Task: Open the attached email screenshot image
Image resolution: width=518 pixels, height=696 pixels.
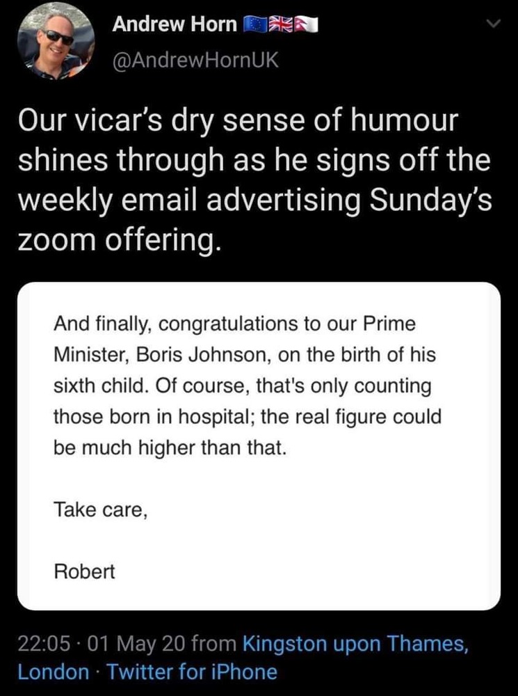Action: tap(259, 445)
